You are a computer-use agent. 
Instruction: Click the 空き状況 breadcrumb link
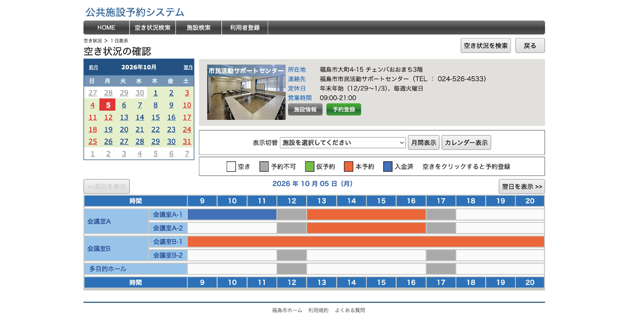click(x=93, y=41)
